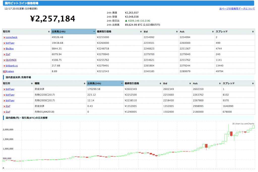Sort futures table by 取引所 column

click(18, 83)
